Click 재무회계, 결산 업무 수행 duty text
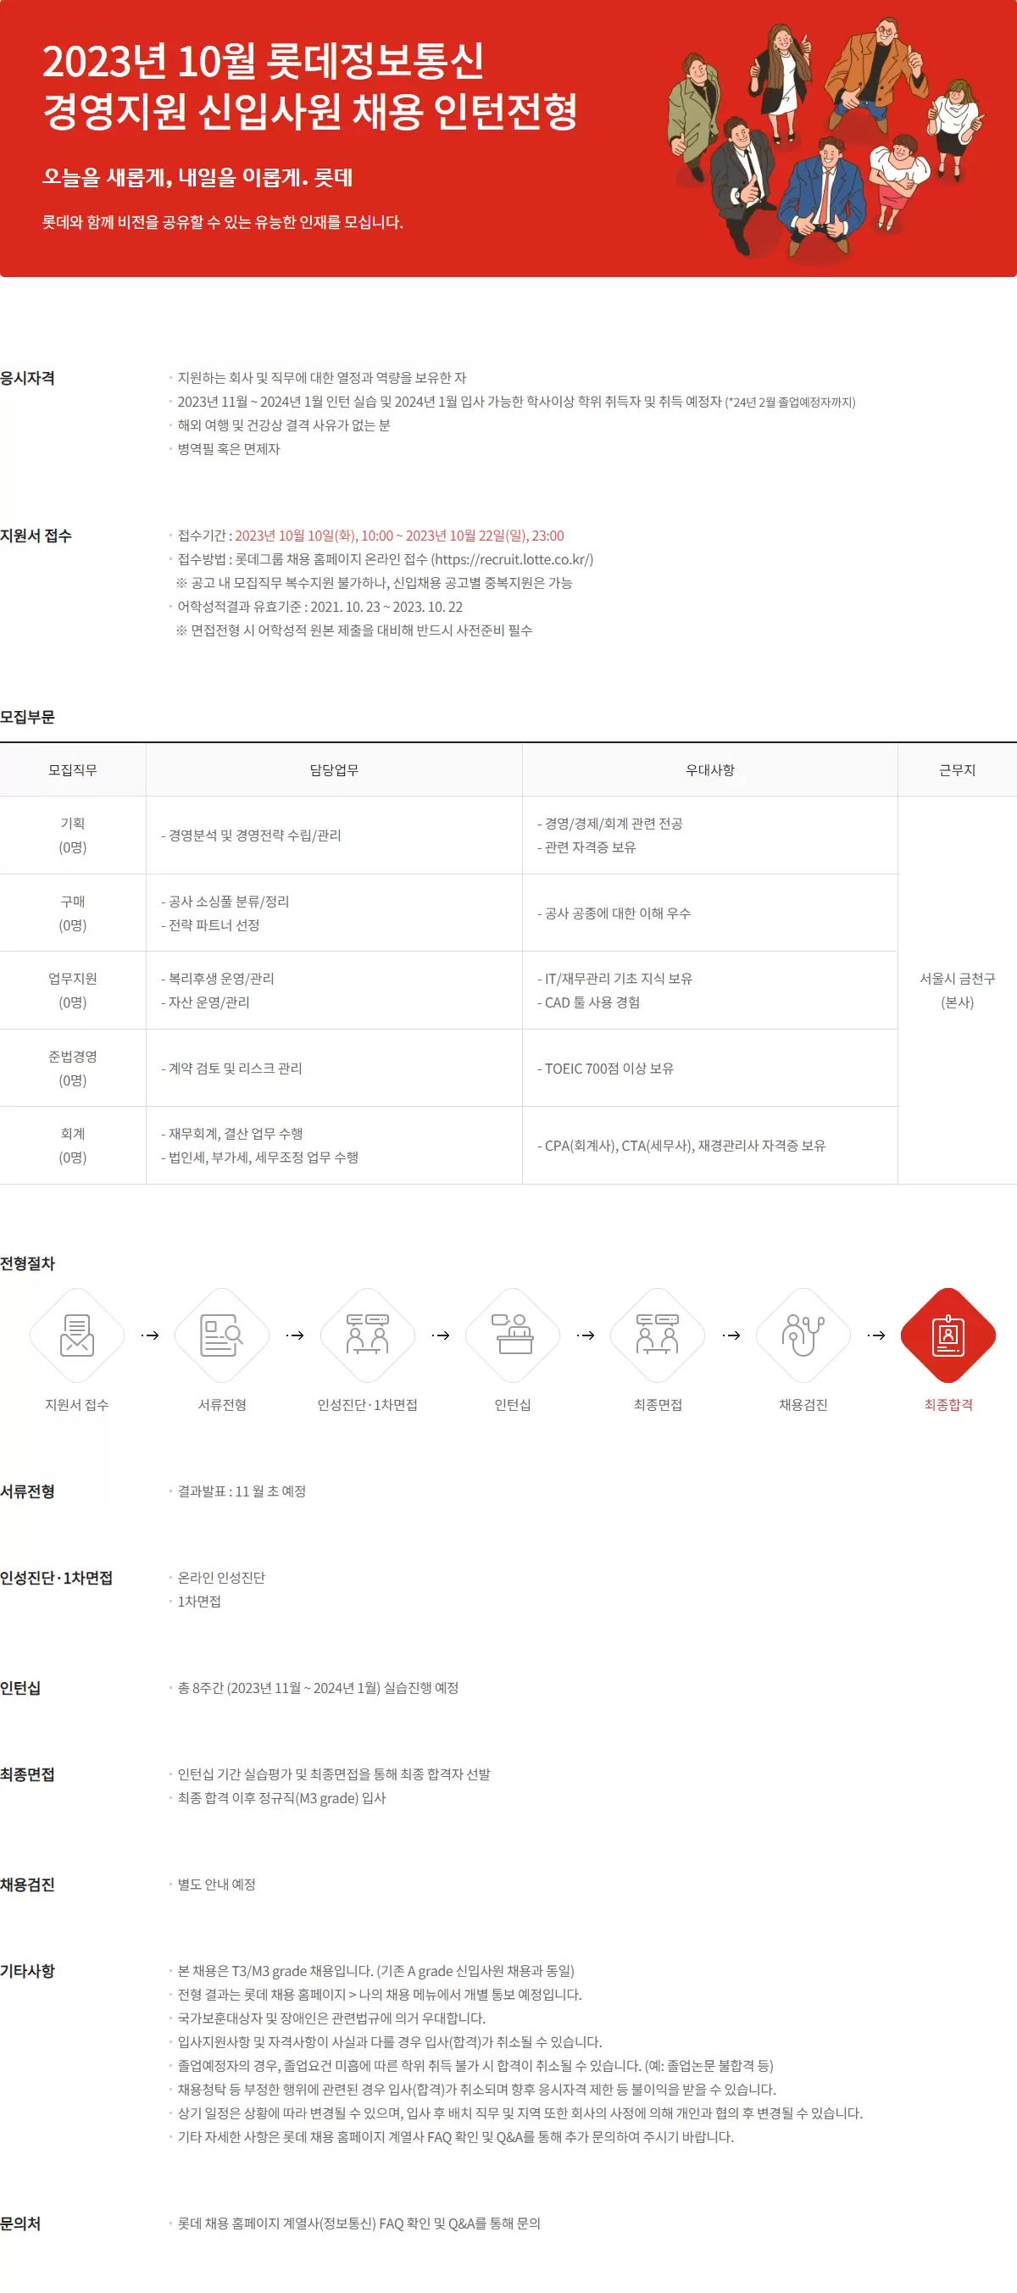Screen dimensions: 1017x2293 (232, 1133)
